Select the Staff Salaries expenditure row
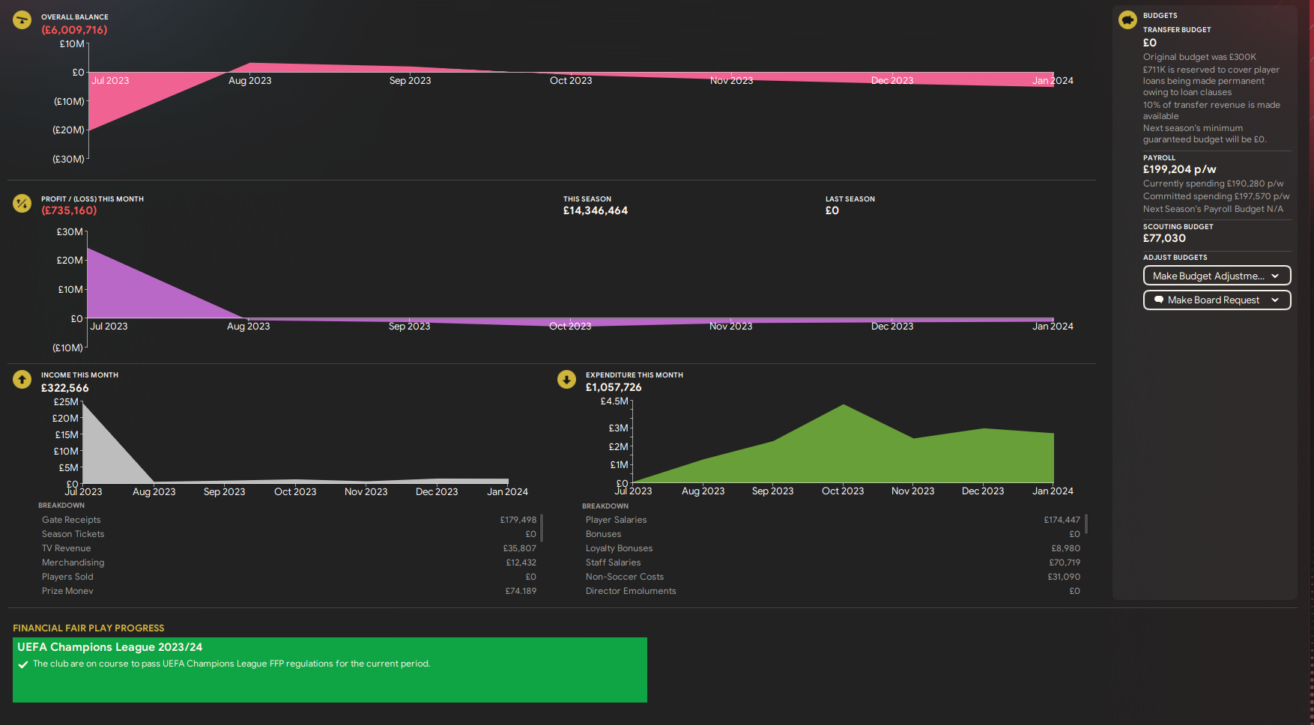Screen dimensions: 1314x725 tap(832, 562)
